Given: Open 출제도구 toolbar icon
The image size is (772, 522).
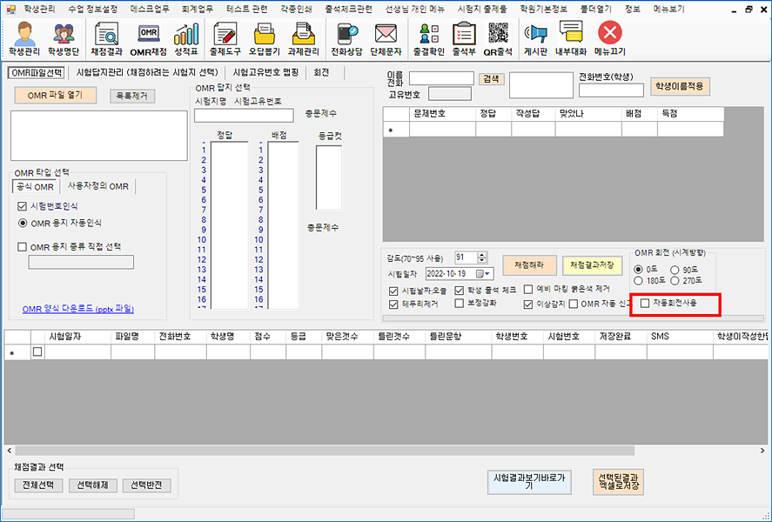Looking at the screenshot, I should click(225, 38).
